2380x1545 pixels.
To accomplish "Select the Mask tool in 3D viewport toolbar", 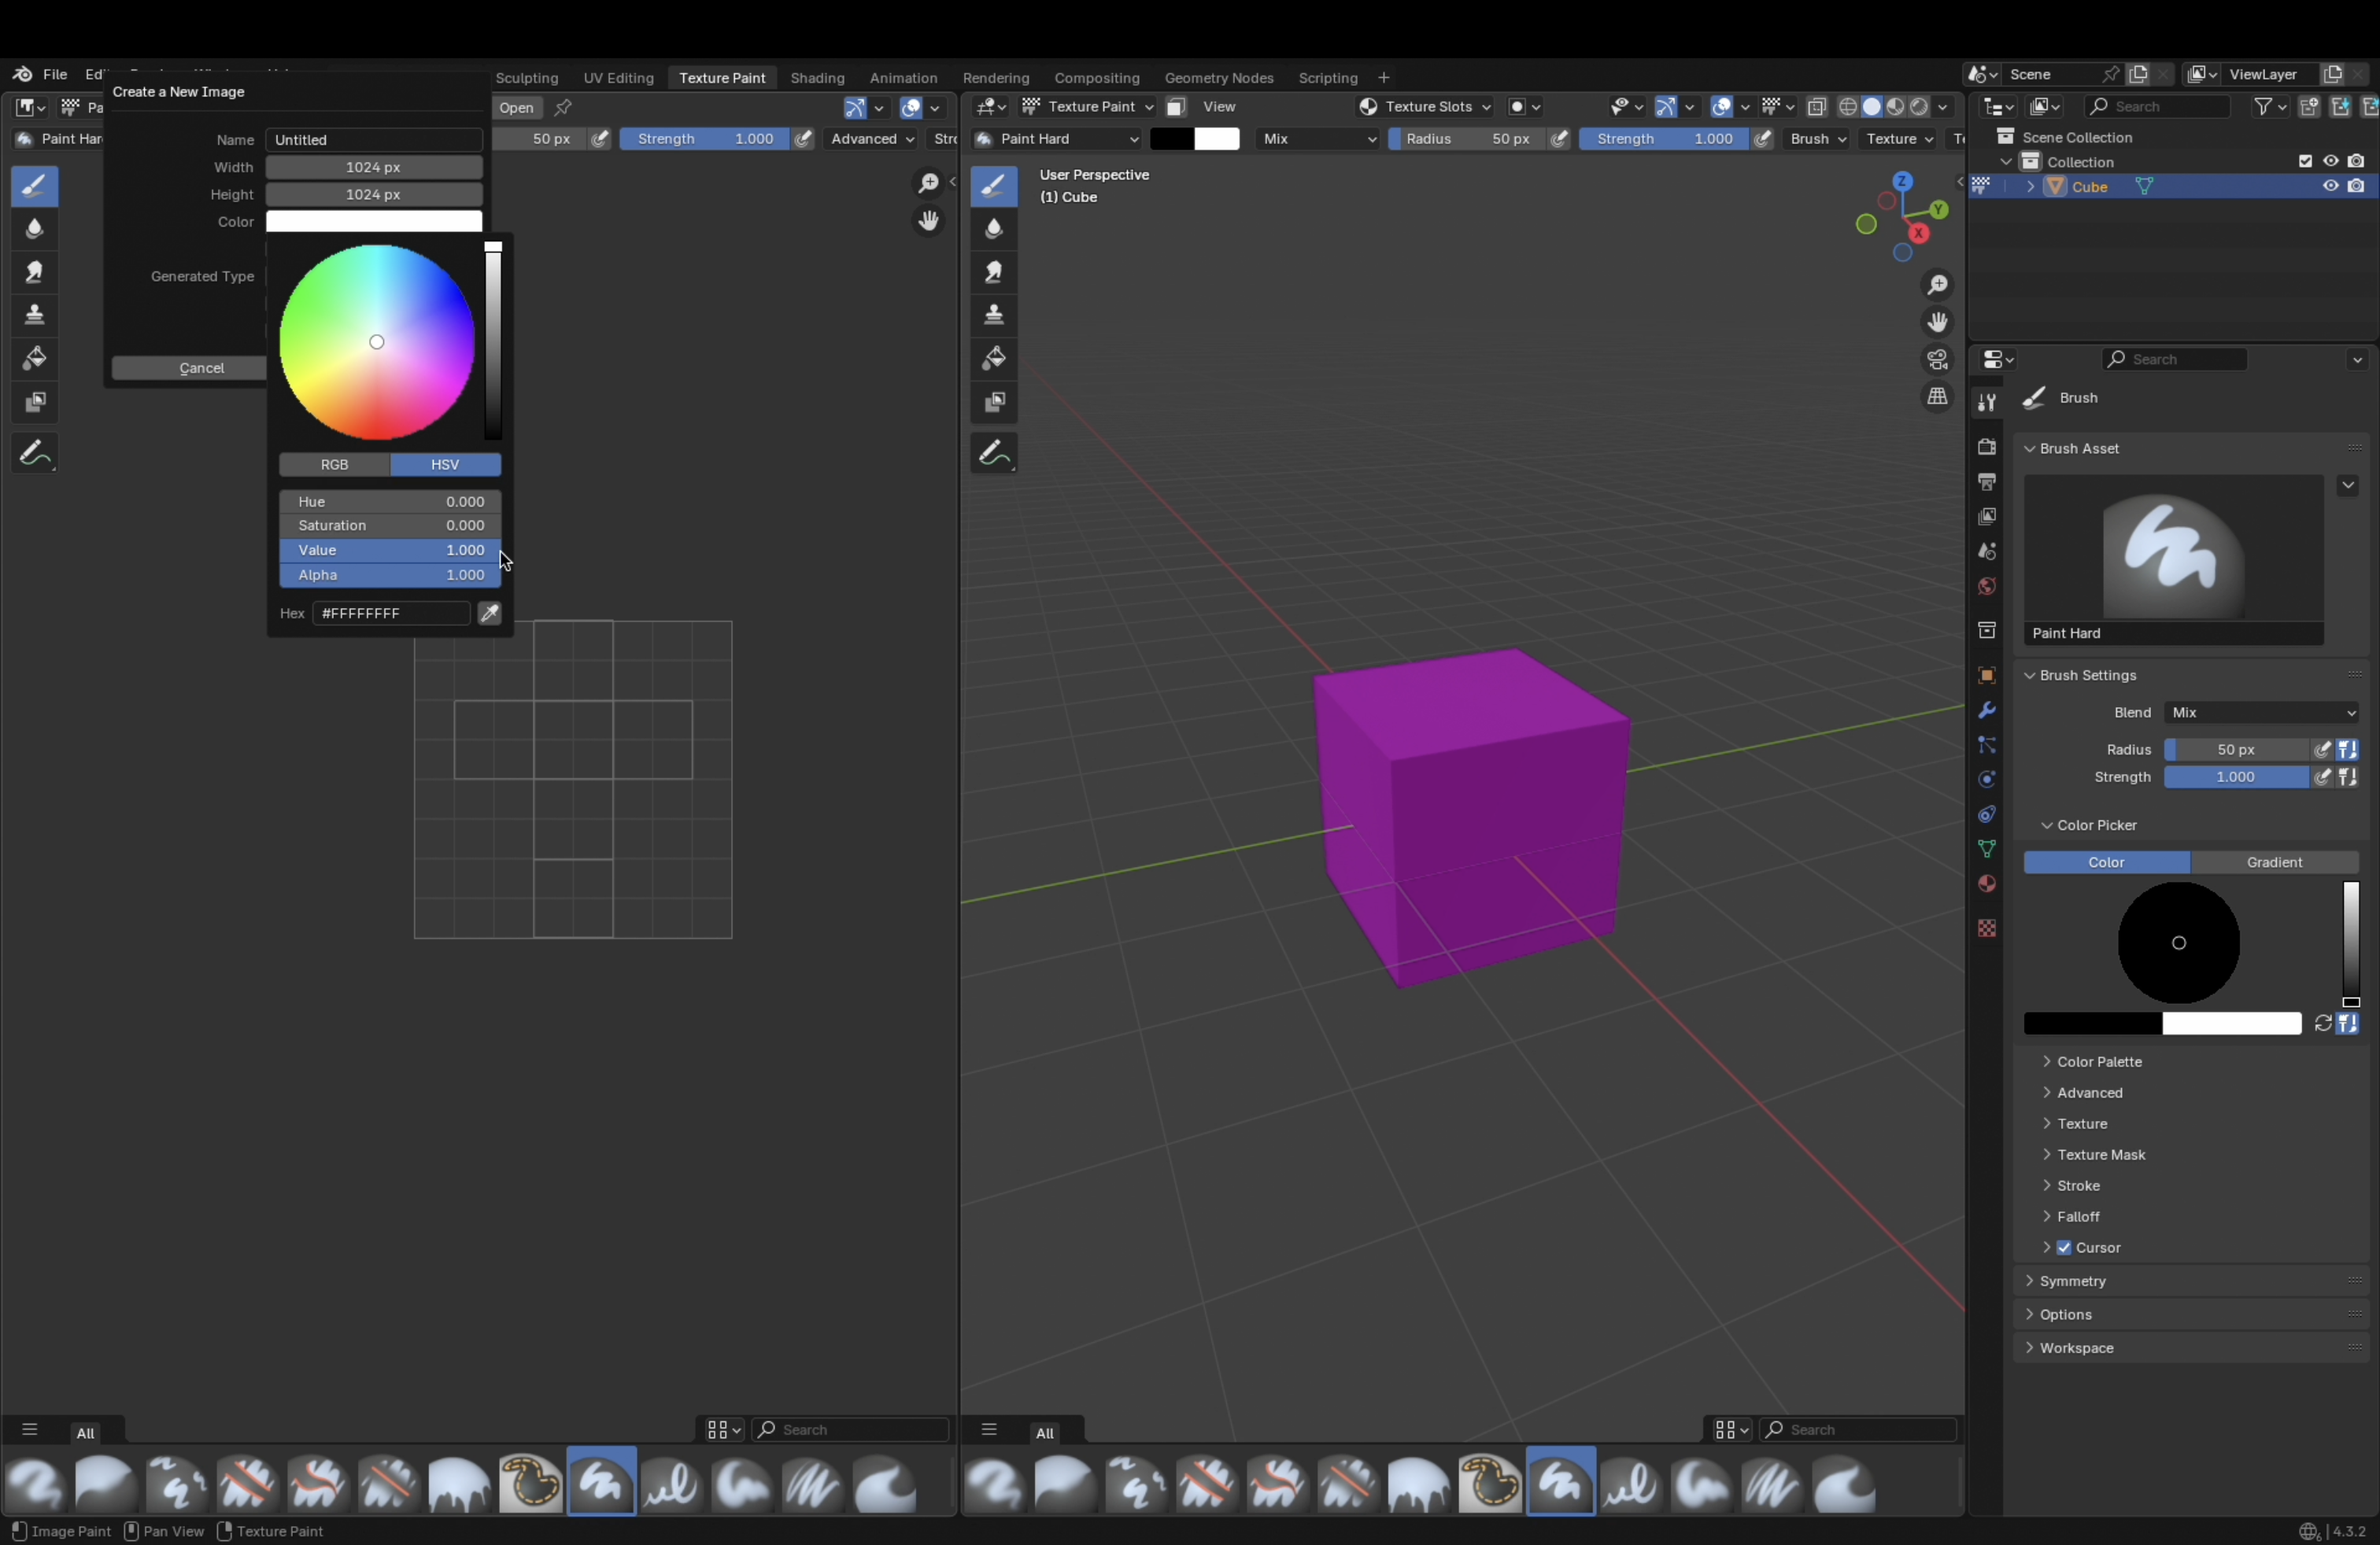I will coord(994,402).
